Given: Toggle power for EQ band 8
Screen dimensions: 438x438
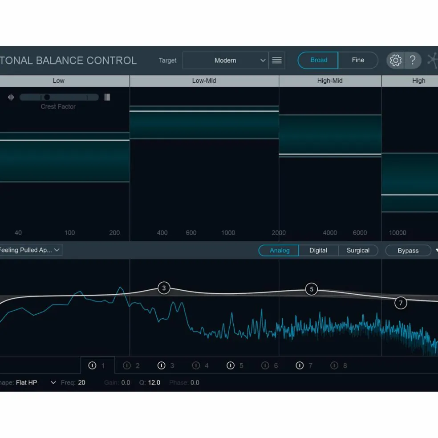Looking at the screenshot, I should point(334,365).
